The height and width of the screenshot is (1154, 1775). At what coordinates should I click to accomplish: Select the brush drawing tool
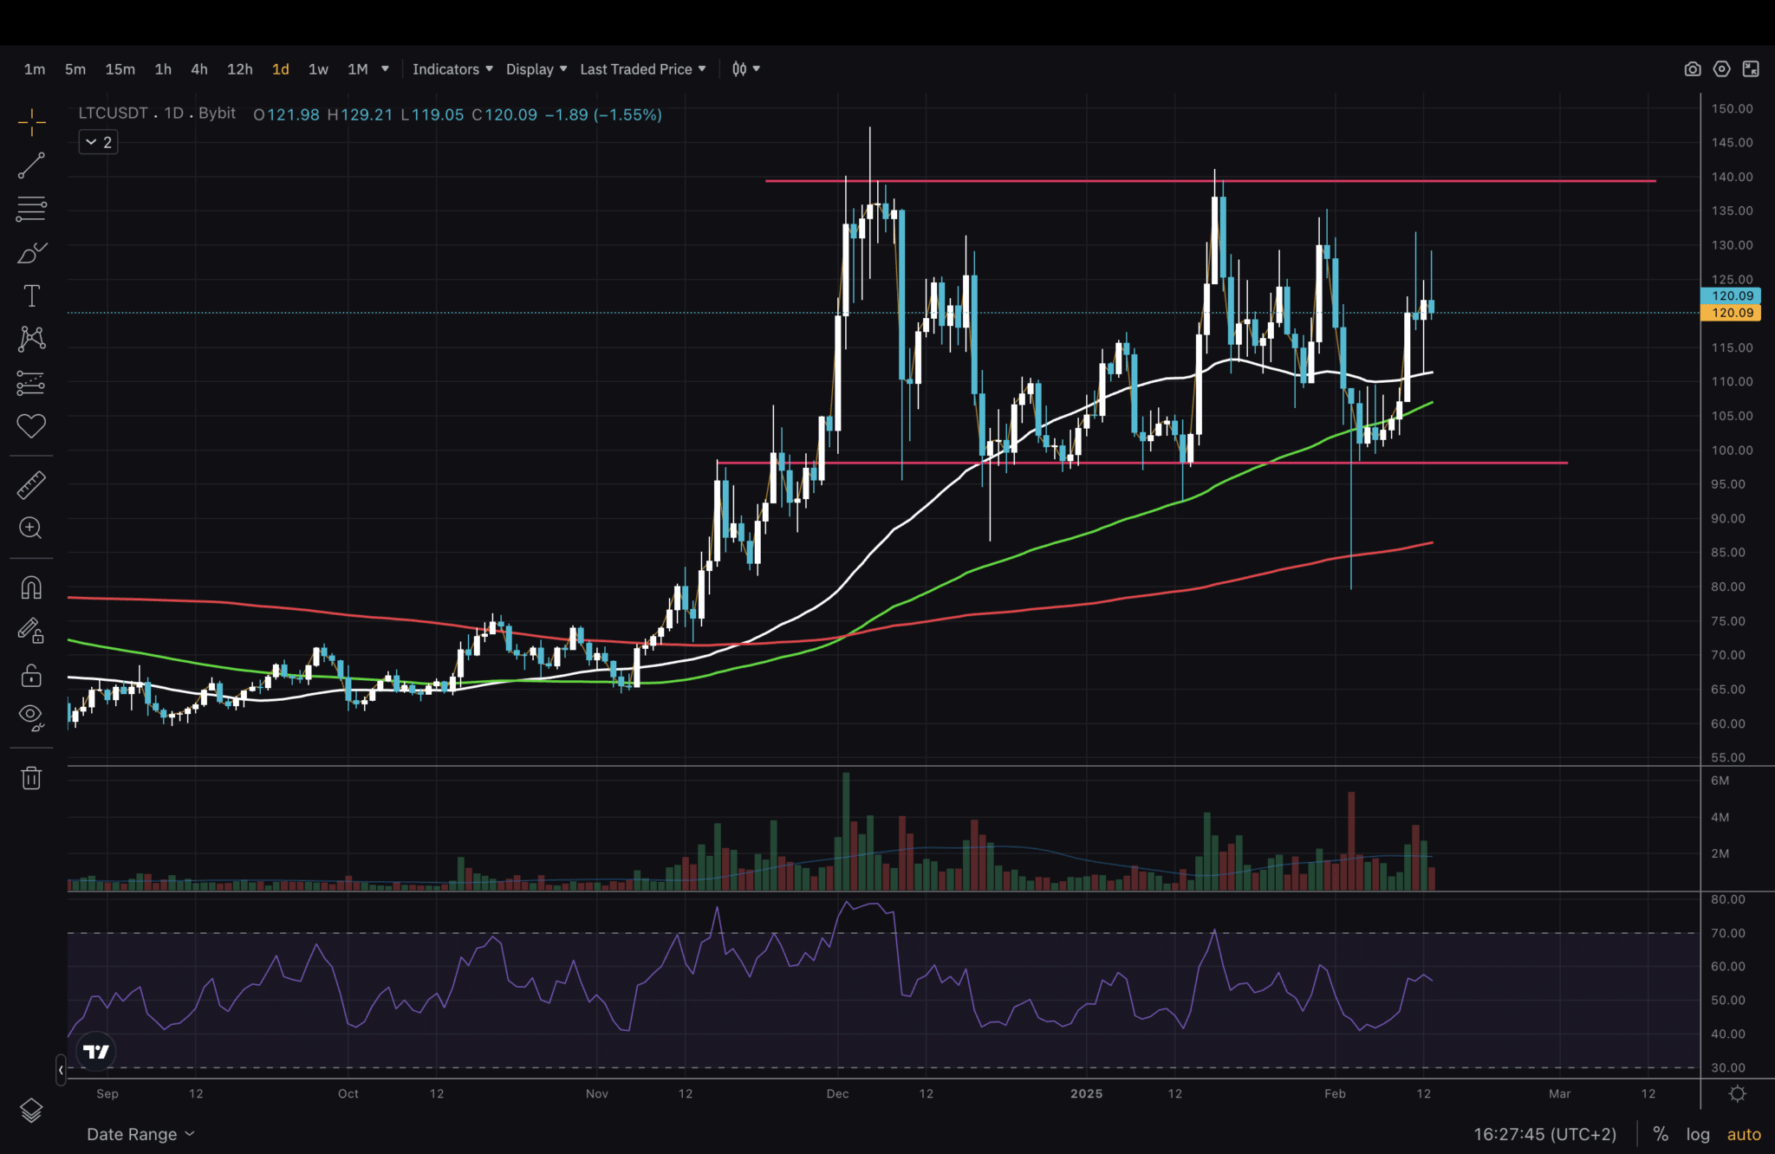point(31,252)
